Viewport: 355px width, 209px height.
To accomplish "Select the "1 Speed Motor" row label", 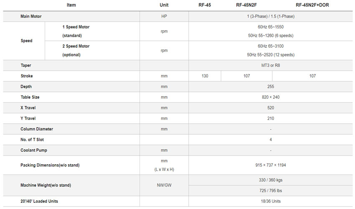I will click(x=76, y=27).
